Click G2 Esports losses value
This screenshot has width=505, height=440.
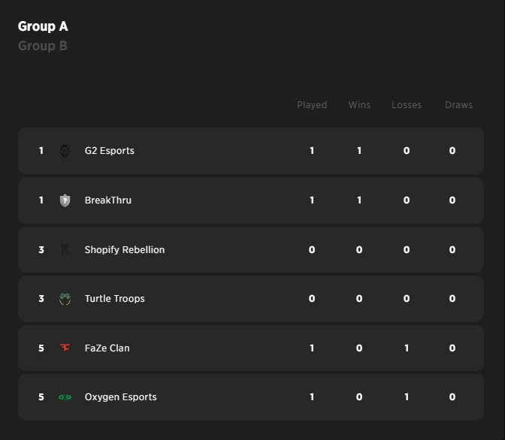click(x=407, y=151)
